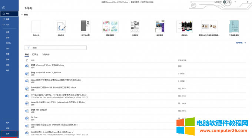Click the user account avatar in title bar
This screenshot has height=138, width=252.
225,2
